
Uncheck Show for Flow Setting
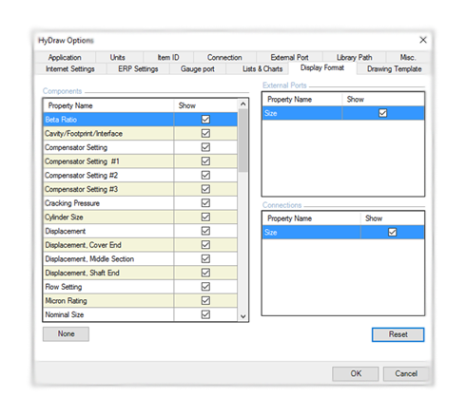(x=205, y=287)
